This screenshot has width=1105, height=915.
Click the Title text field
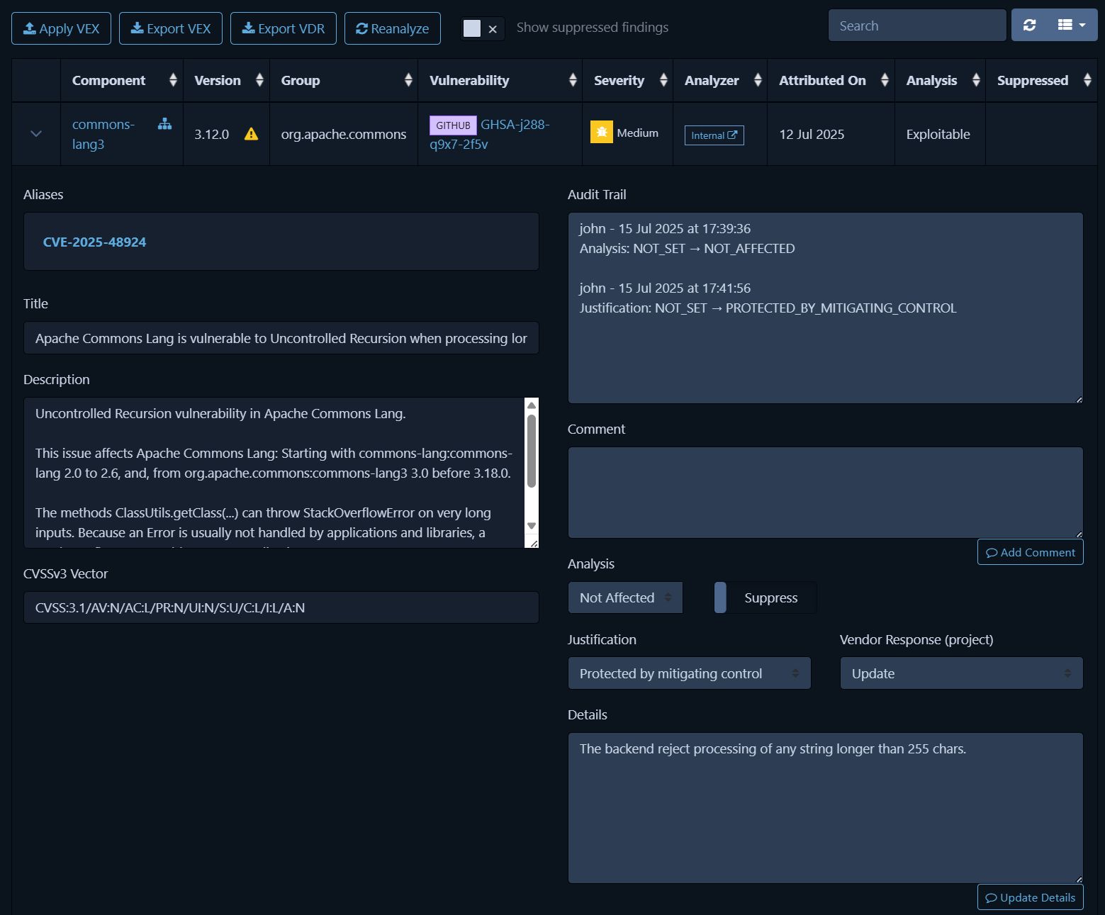tap(281, 338)
